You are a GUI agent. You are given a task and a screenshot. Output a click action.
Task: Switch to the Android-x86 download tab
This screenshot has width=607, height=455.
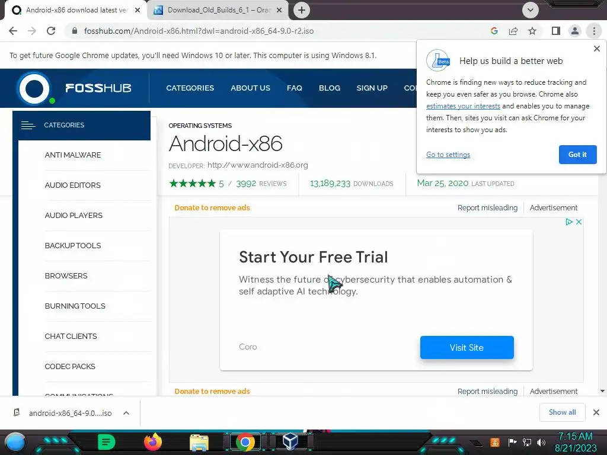(x=76, y=10)
